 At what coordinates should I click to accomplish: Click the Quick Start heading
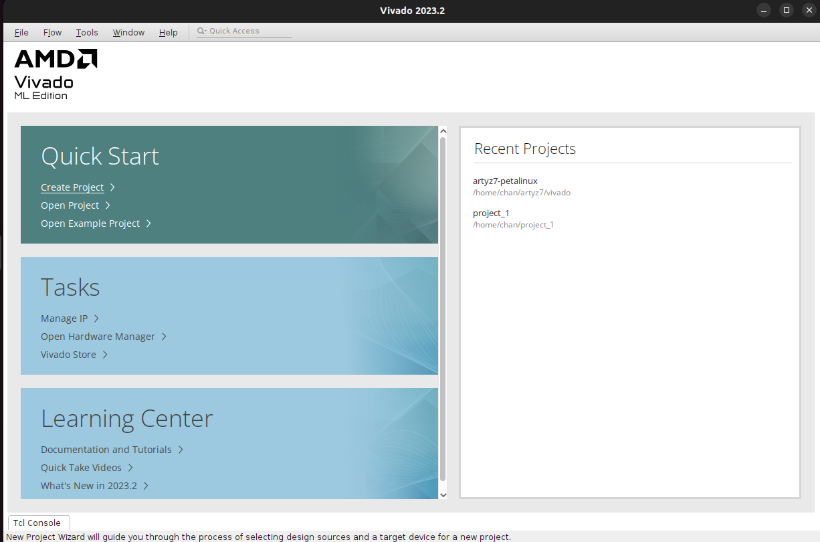coord(100,157)
